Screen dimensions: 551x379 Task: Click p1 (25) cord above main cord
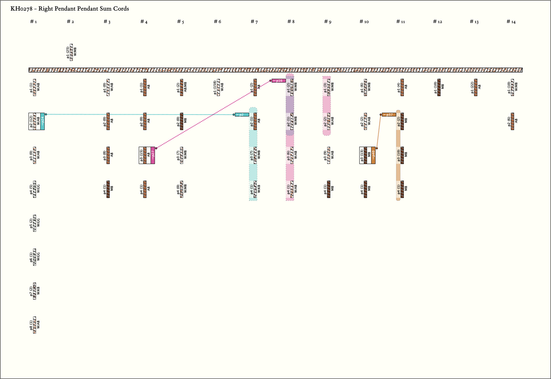[71, 52]
